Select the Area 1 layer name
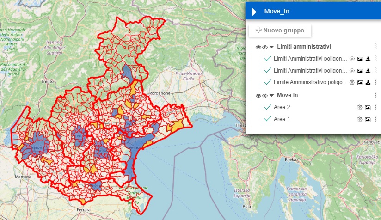The height and width of the screenshot is (220, 381). coord(282,119)
